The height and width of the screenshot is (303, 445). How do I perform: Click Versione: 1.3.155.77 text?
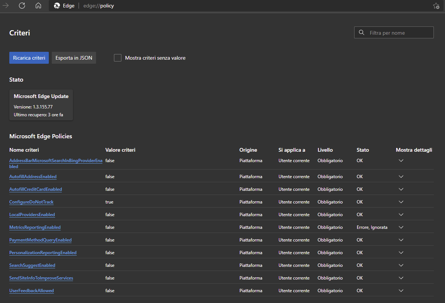pos(33,107)
